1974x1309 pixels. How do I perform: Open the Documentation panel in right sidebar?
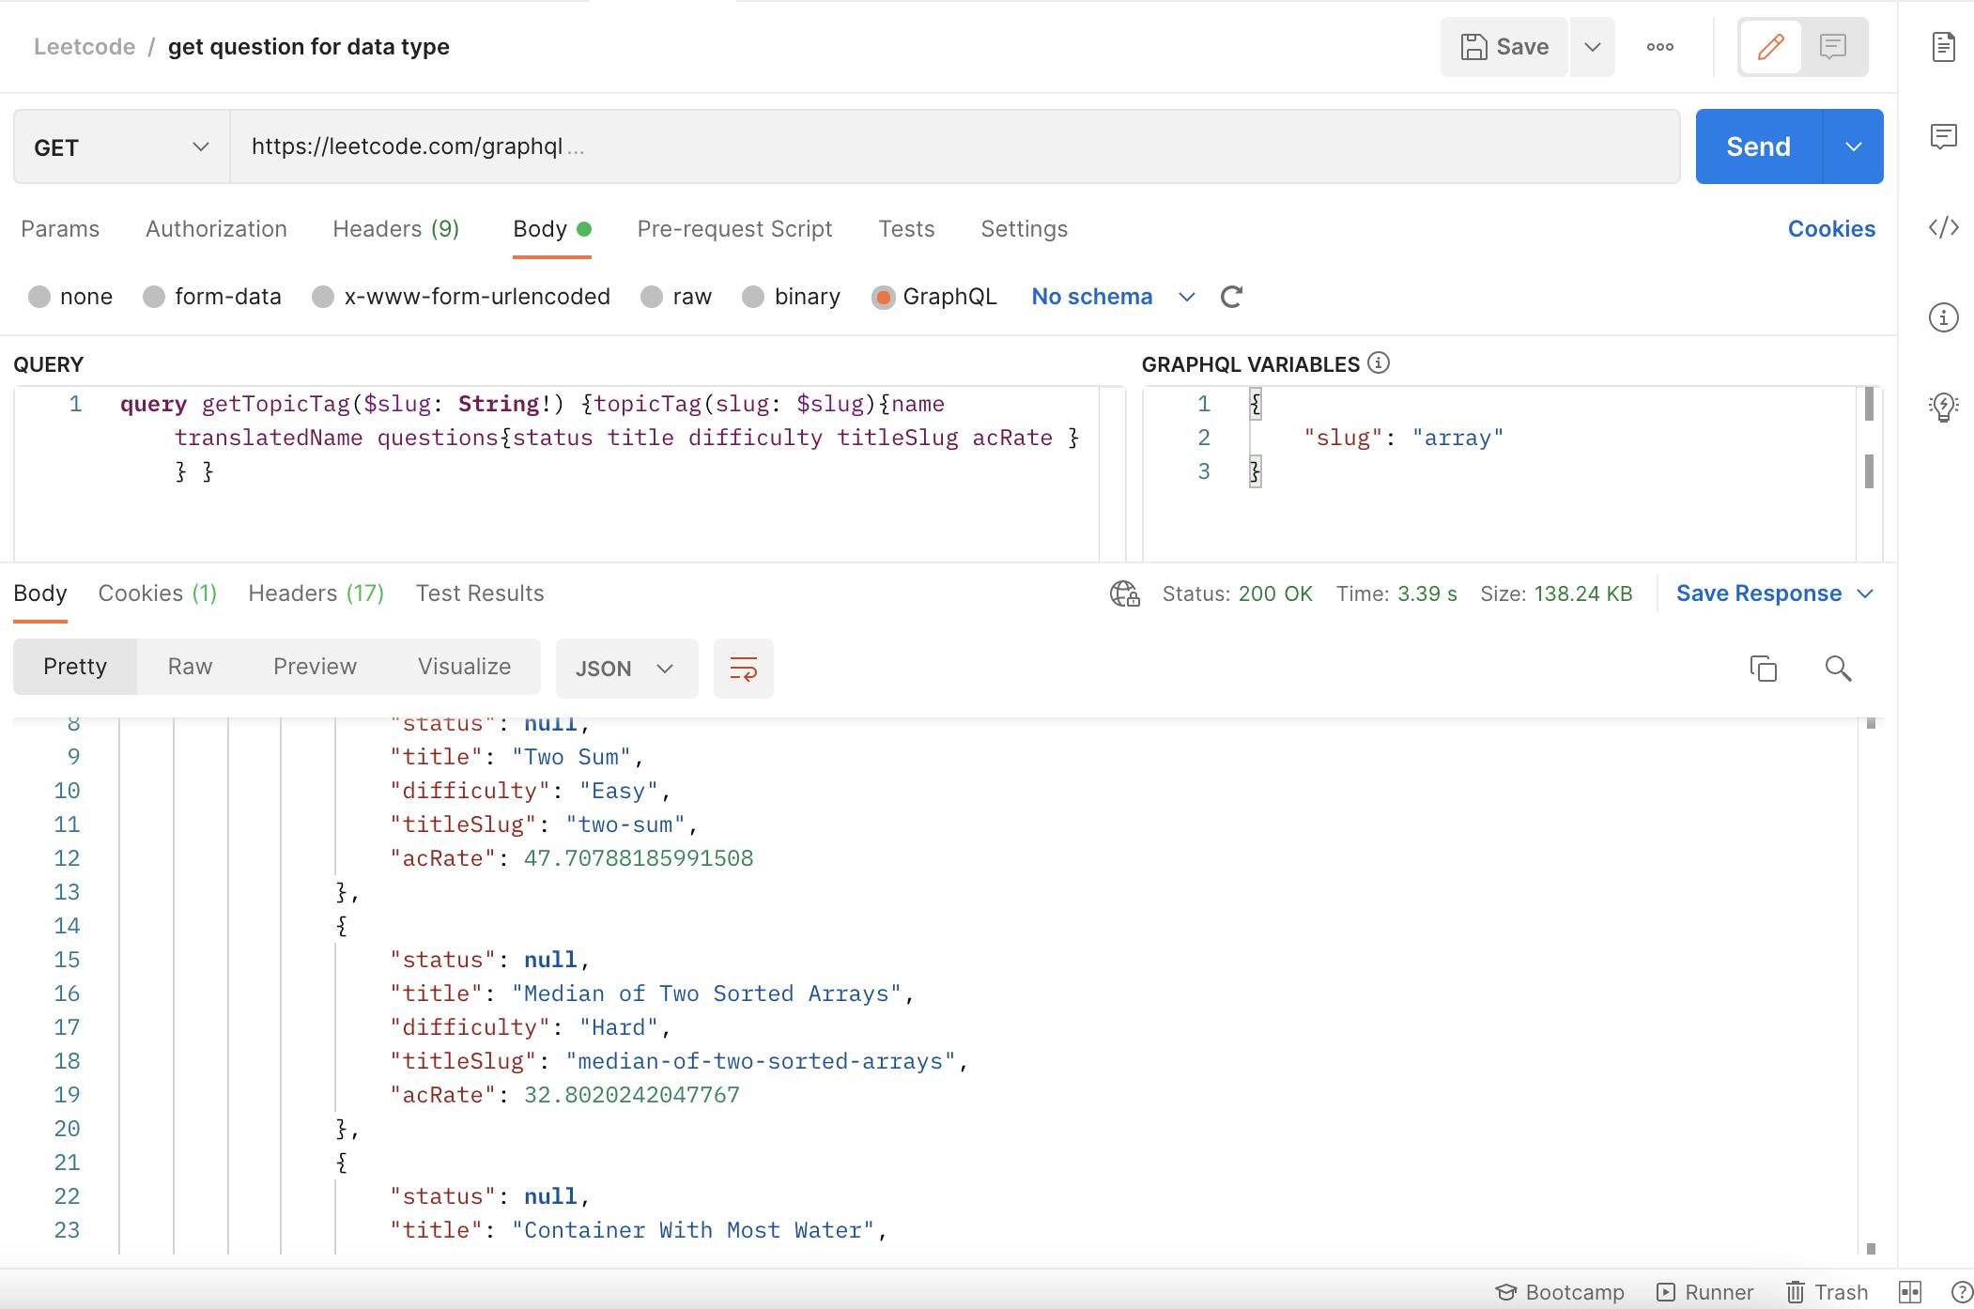1944,46
